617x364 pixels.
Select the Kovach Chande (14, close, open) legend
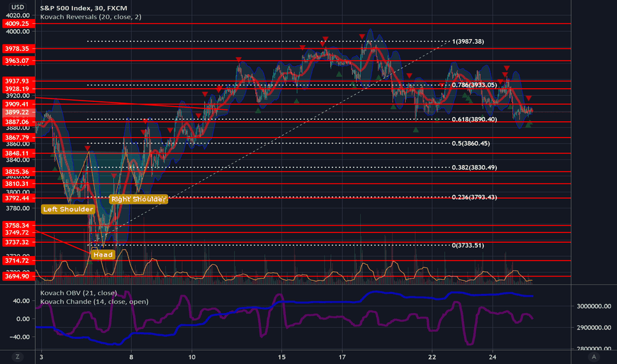click(x=94, y=301)
